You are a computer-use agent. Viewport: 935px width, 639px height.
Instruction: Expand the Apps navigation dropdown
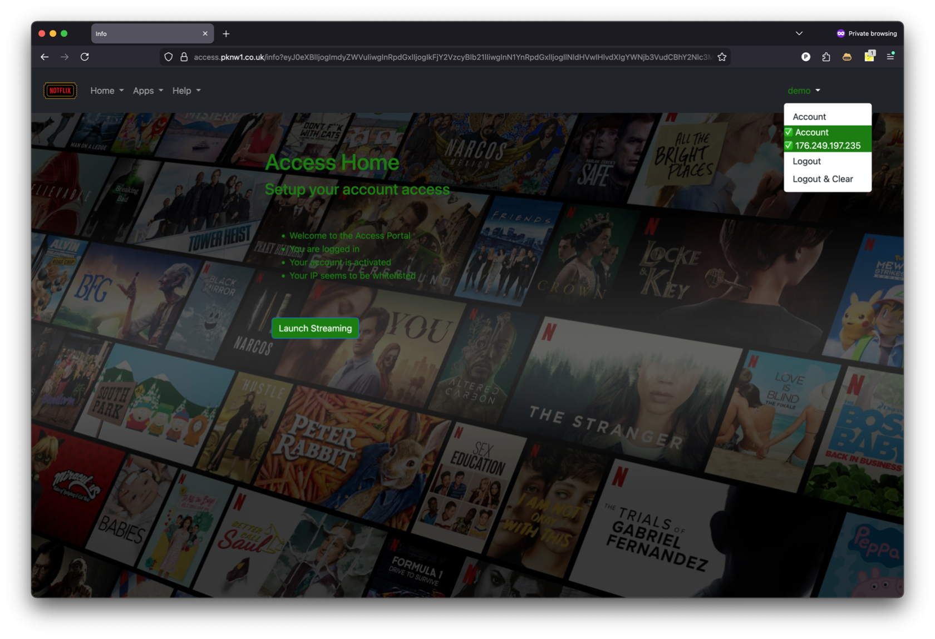pos(148,91)
